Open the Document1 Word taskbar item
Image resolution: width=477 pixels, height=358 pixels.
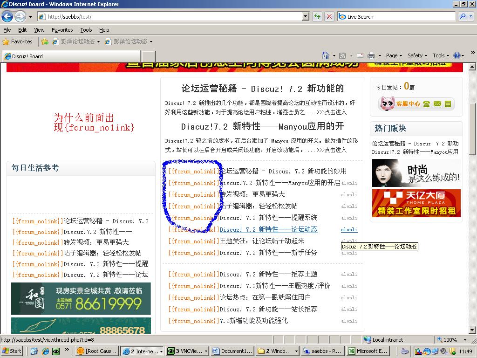tap(233, 351)
